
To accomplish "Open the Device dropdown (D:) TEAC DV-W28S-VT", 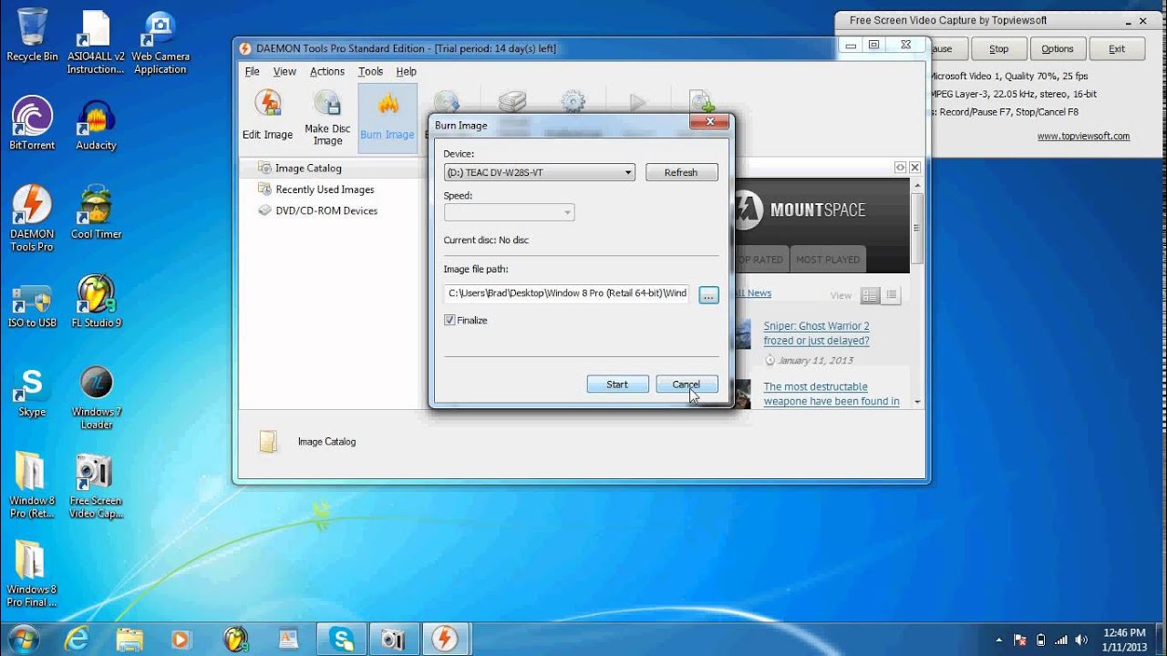I will (x=539, y=172).
